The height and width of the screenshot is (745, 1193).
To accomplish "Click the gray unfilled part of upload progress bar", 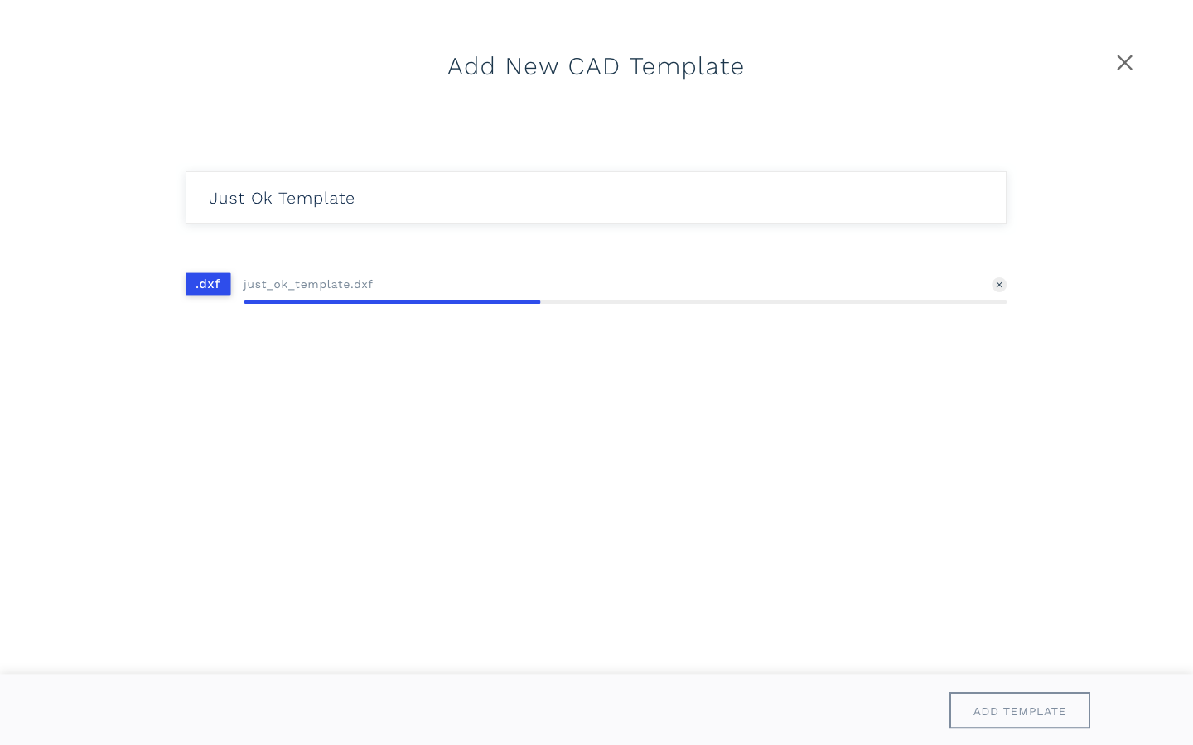I will point(773,302).
